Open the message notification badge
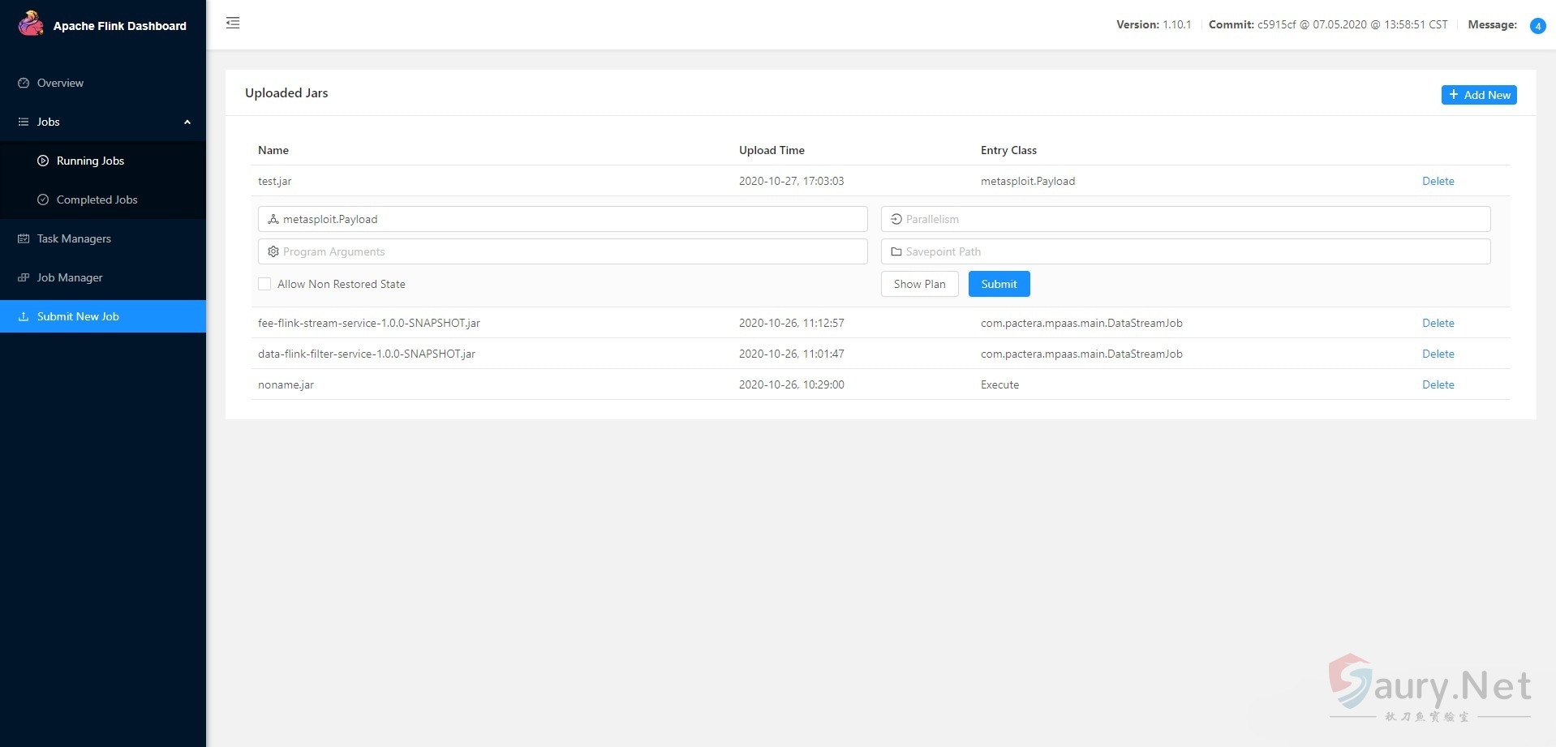This screenshot has height=747, width=1556. 1537,26
